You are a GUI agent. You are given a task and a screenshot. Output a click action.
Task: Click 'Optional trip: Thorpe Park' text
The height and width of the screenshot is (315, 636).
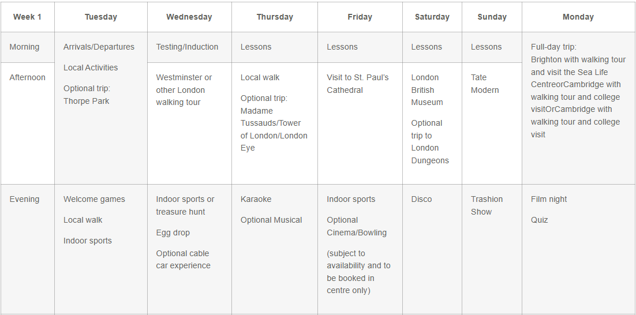[87, 95]
